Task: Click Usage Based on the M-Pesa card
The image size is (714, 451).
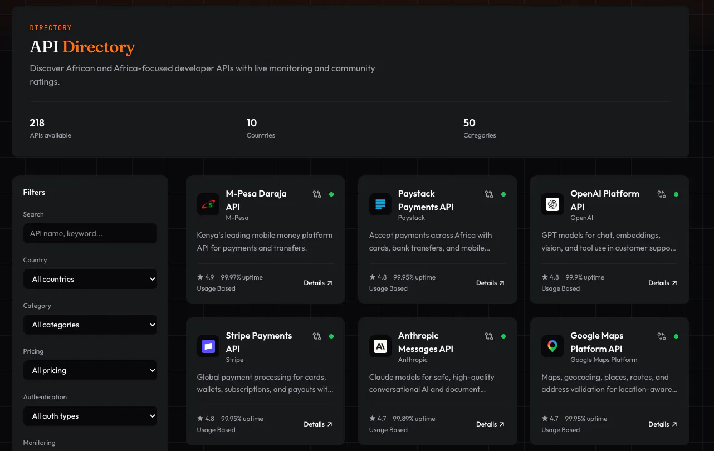Action: [x=216, y=288]
